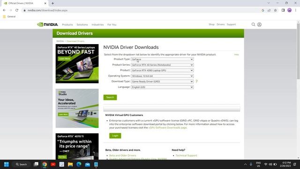The height and width of the screenshot is (169, 300).
Task: Expand the Product Type dropdown
Action: pyautogui.click(x=162, y=59)
